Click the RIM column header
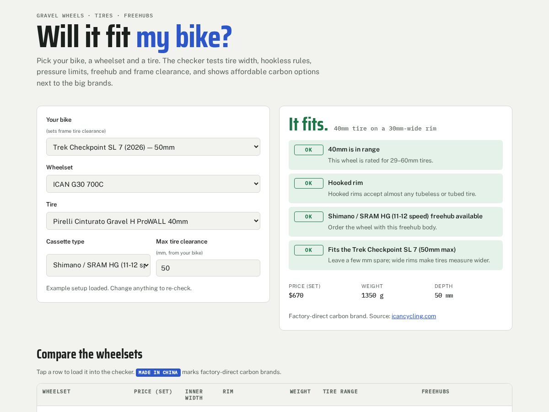The image size is (549, 412). click(228, 391)
